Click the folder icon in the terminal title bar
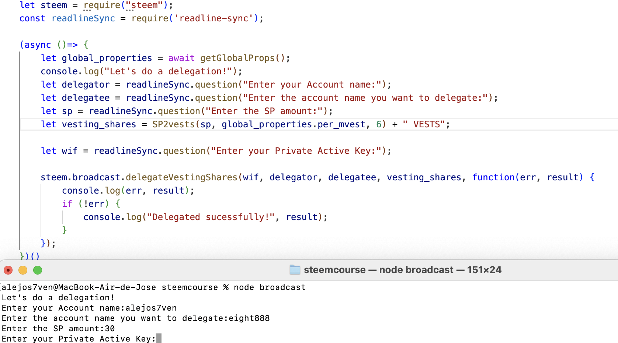 (x=295, y=270)
